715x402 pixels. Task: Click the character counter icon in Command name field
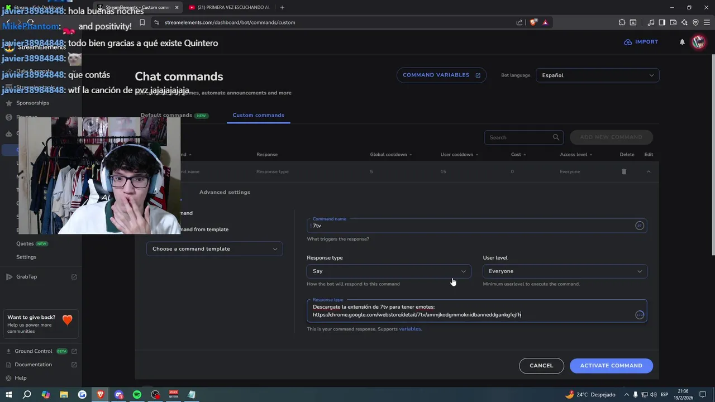(640, 226)
